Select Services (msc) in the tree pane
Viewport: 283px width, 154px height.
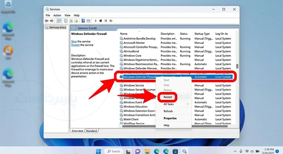pyautogui.click(x=55, y=27)
